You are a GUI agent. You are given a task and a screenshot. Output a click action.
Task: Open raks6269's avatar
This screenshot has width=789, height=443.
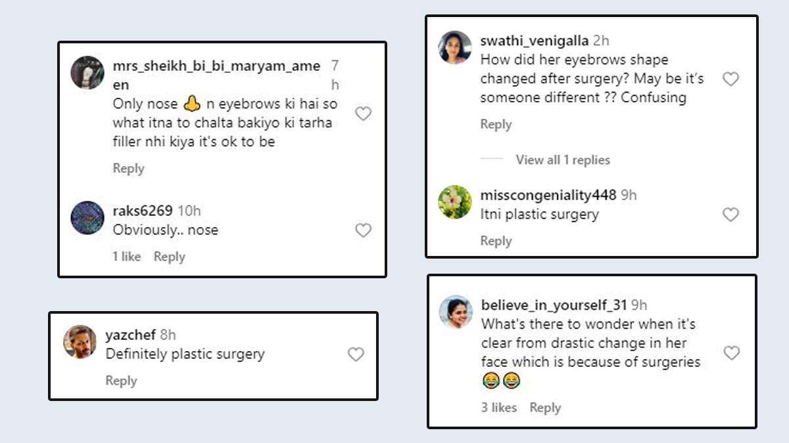(x=87, y=217)
